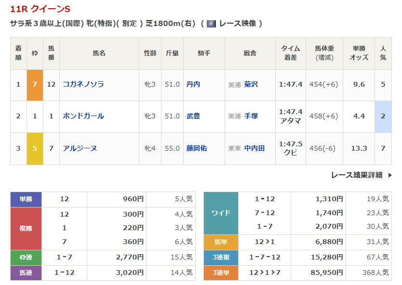This screenshot has height=285, width=402.
Task: Open horse コガネノソラ page
Action: pos(83,84)
